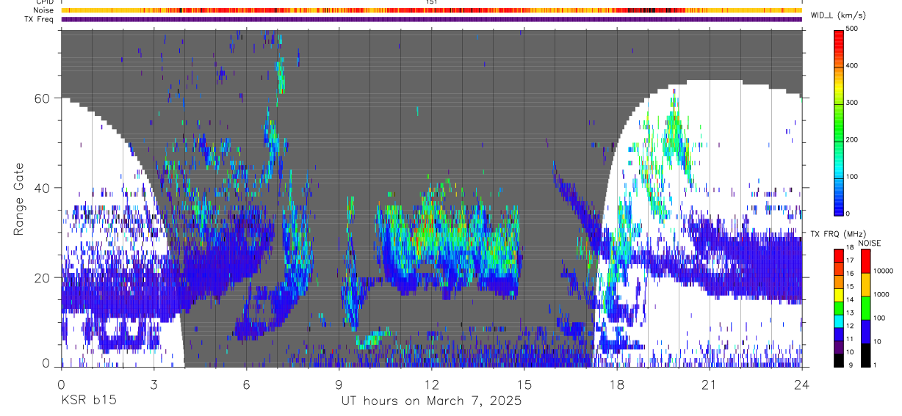The height and width of the screenshot is (416, 902).
Task: Click the '3' hour tick on time axis
Action: (154, 384)
